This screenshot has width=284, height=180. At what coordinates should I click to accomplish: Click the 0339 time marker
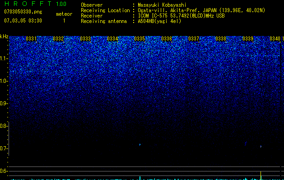point(248,39)
